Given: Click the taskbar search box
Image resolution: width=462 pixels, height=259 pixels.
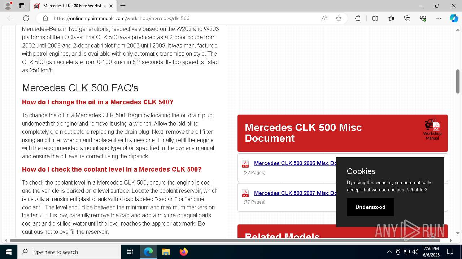Looking at the screenshot, I should (69, 252).
